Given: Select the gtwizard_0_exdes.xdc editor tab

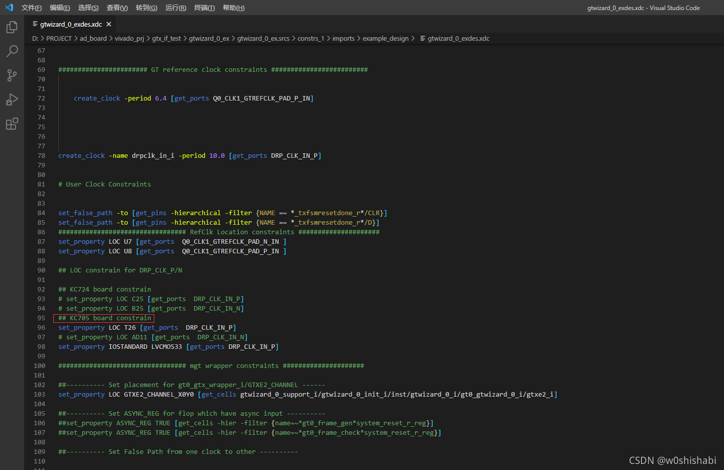Looking at the screenshot, I should click(x=70, y=24).
